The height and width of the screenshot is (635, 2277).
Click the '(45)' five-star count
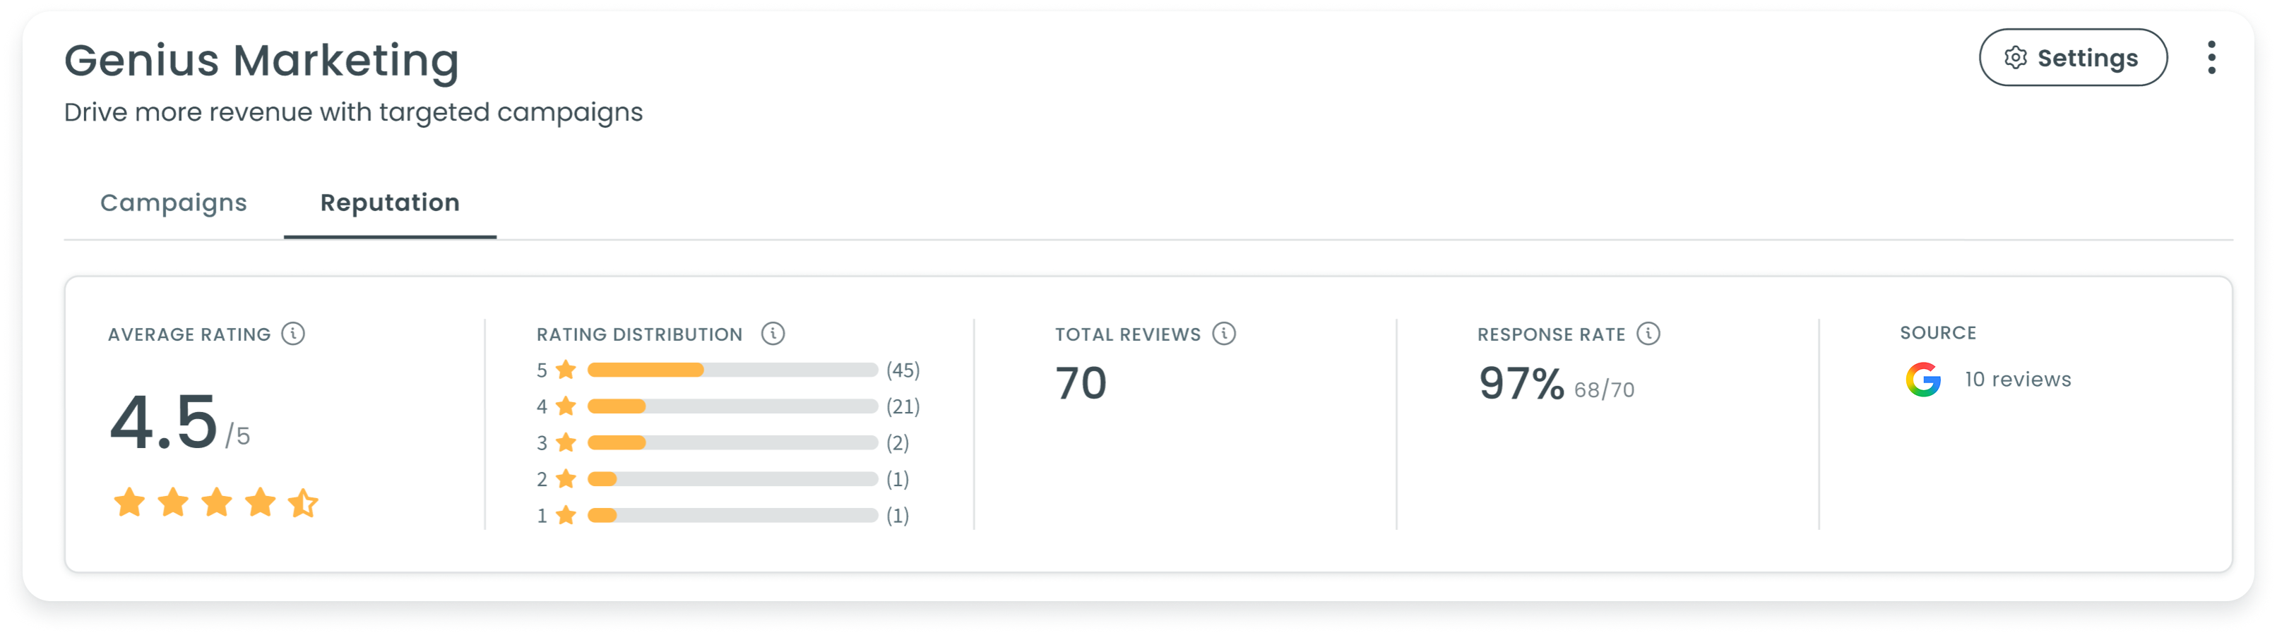[x=903, y=370]
